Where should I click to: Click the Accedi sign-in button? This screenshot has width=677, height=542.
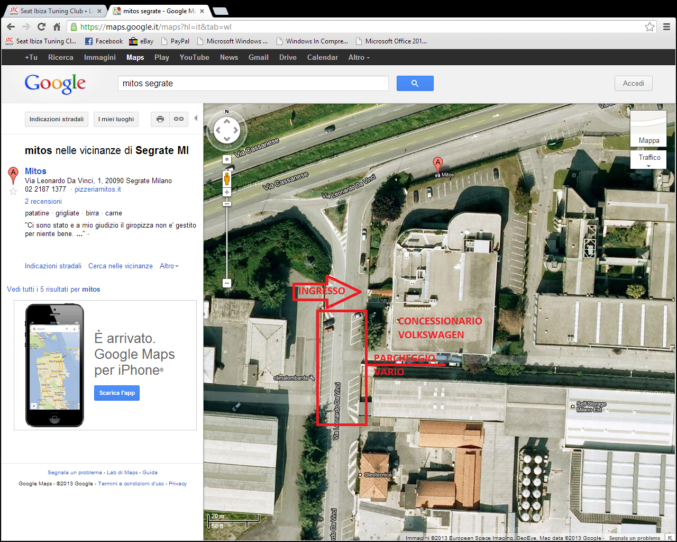(634, 83)
